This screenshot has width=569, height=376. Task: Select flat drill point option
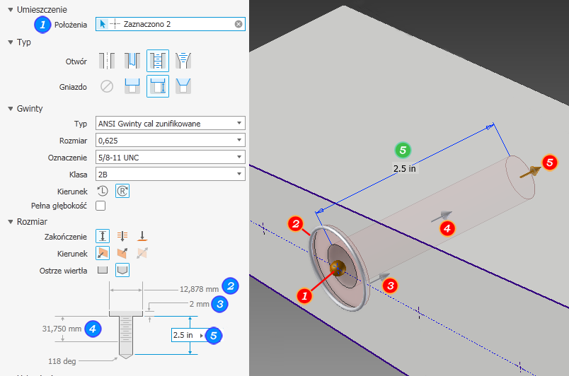click(103, 270)
